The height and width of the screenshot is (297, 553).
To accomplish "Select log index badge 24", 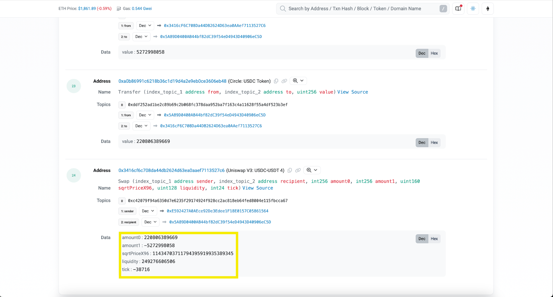I will tap(74, 175).
